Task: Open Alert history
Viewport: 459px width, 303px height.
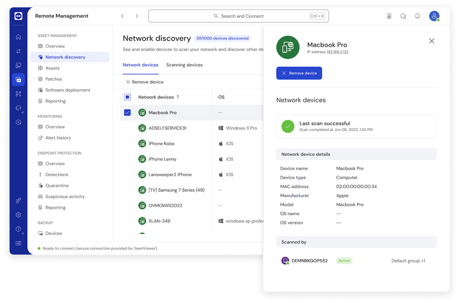Action: click(x=70, y=138)
